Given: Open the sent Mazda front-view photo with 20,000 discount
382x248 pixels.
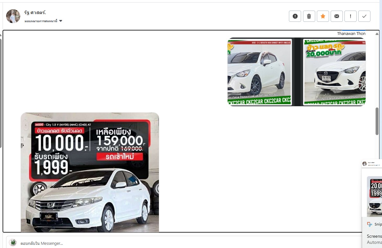Looking at the screenshot, I should (334, 72).
